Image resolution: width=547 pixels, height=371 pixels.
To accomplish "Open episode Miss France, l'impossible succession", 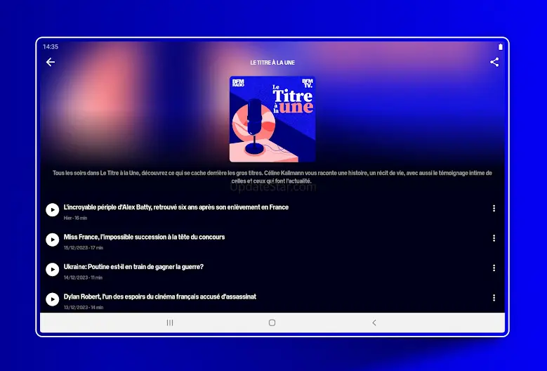I will click(144, 237).
